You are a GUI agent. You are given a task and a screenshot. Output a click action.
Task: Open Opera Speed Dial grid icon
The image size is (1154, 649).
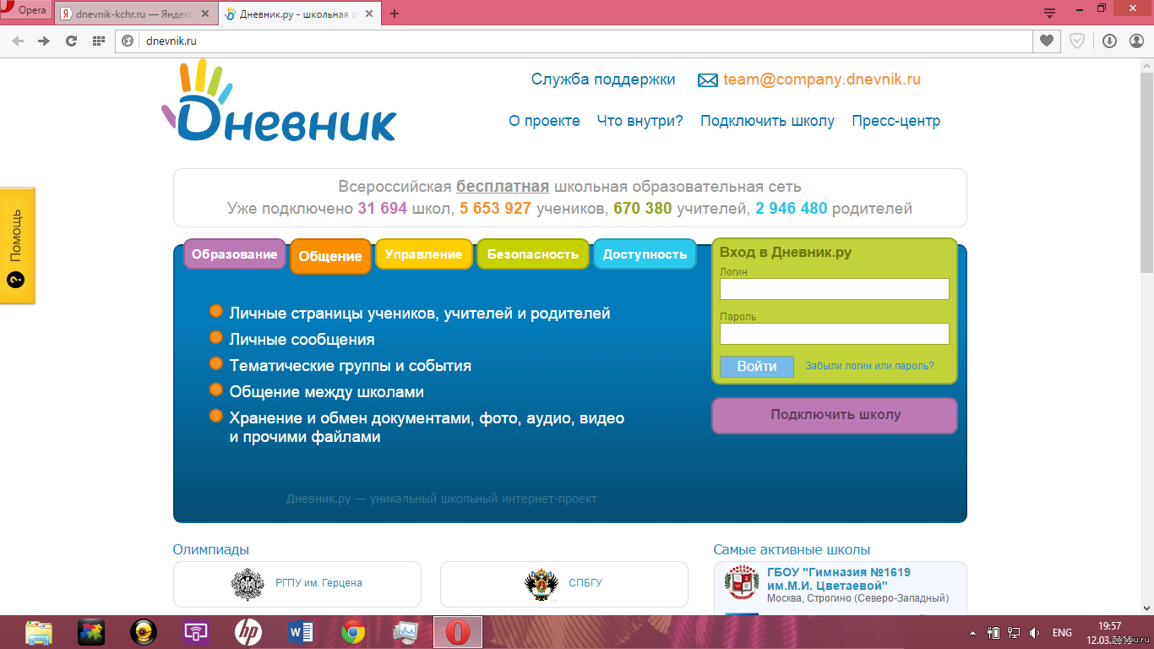pos(98,41)
